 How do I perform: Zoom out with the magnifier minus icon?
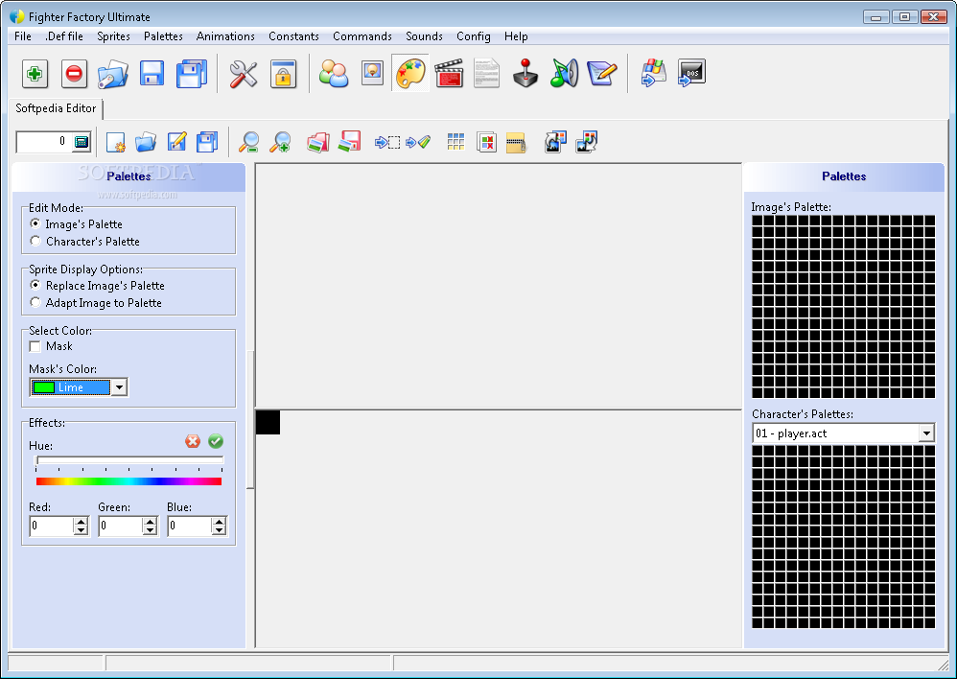pos(248,142)
